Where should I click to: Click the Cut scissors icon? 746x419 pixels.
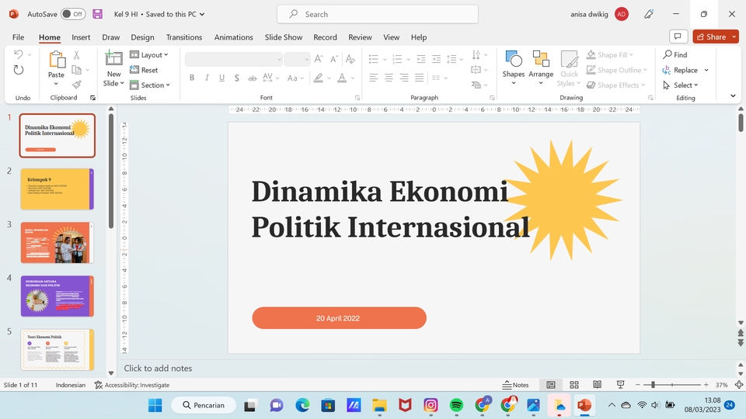tap(76, 55)
